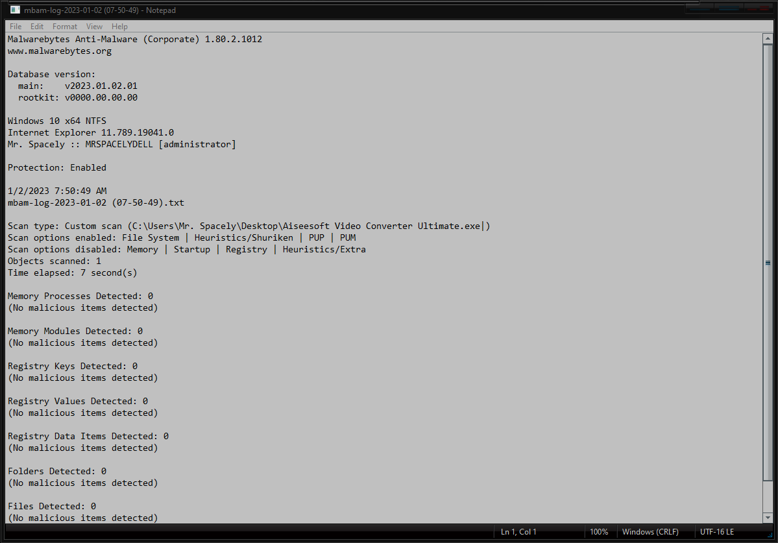The height and width of the screenshot is (543, 778).
Task: Click the 'Folders Detected: 0' line
Action: point(57,471)
